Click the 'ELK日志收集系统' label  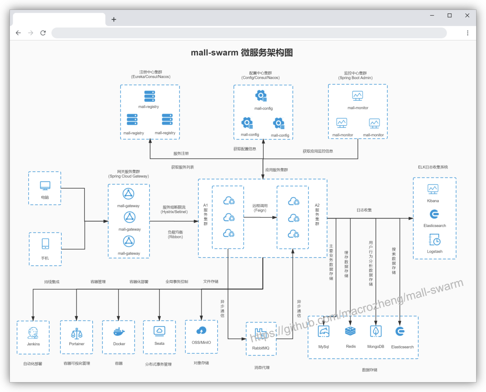pos(433,167)
